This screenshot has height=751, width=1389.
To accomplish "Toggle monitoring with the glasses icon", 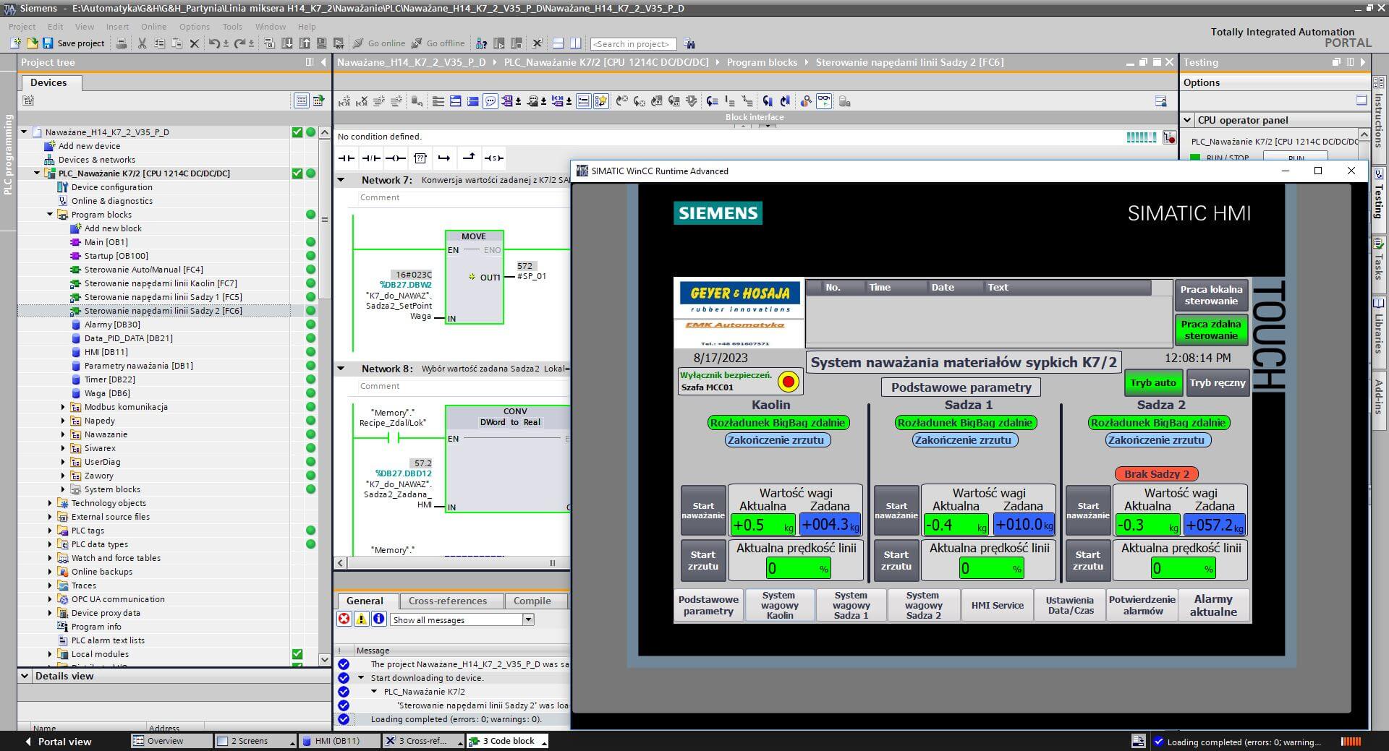I will point(823,101).
